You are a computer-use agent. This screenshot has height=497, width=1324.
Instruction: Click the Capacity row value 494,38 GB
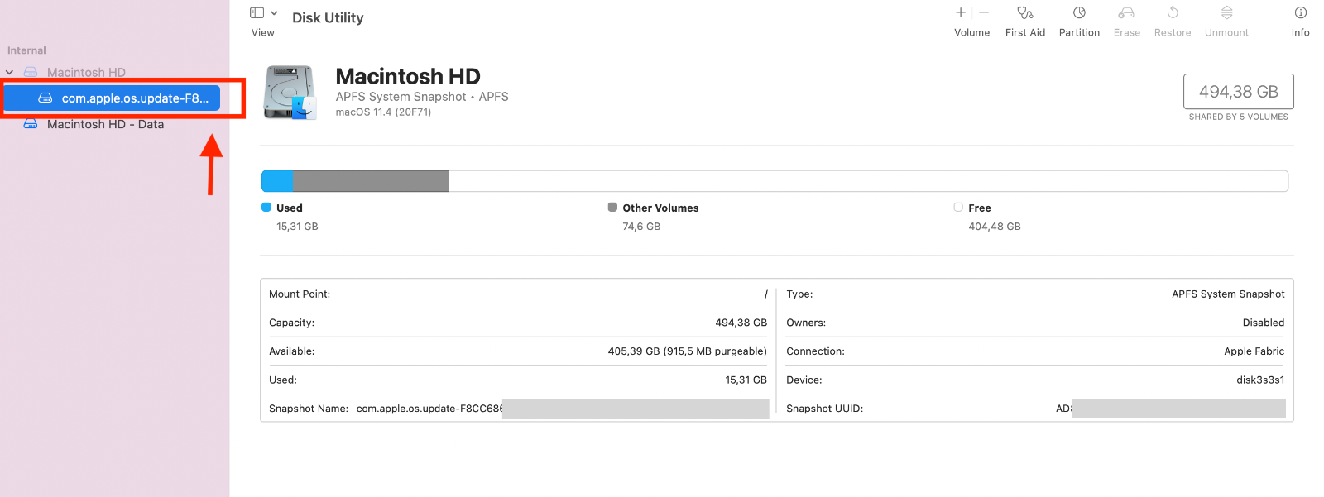[x=741, y=323]
